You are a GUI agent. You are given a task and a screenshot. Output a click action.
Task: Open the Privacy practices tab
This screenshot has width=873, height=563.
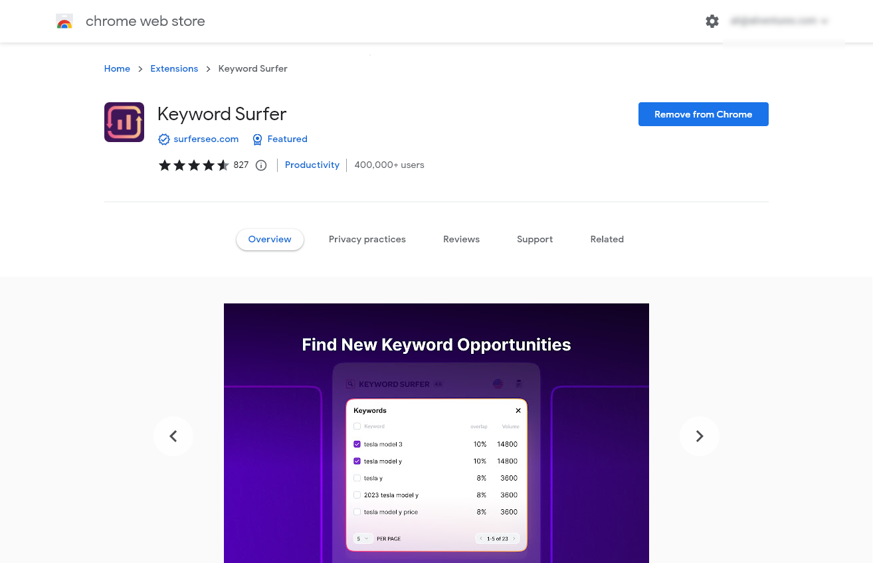point(367,239)
